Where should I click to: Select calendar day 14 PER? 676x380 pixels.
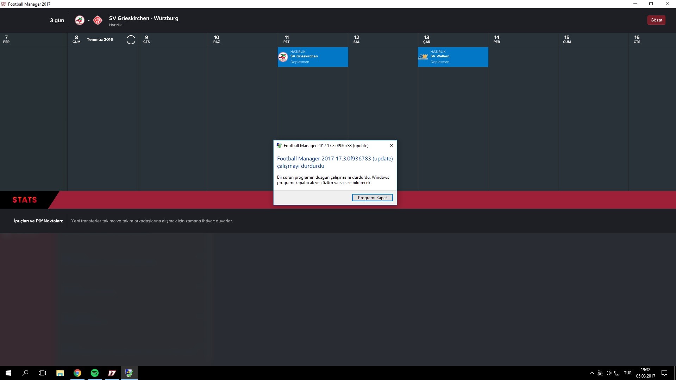(x=497, y=39)
